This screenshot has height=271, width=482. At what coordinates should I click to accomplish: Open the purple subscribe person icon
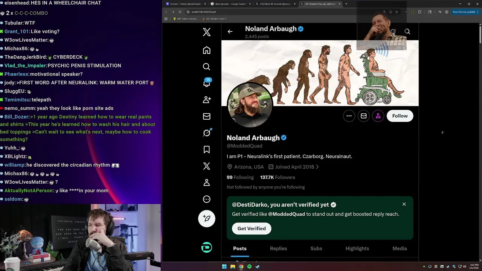pyautogui.click(x=378, y=116)
